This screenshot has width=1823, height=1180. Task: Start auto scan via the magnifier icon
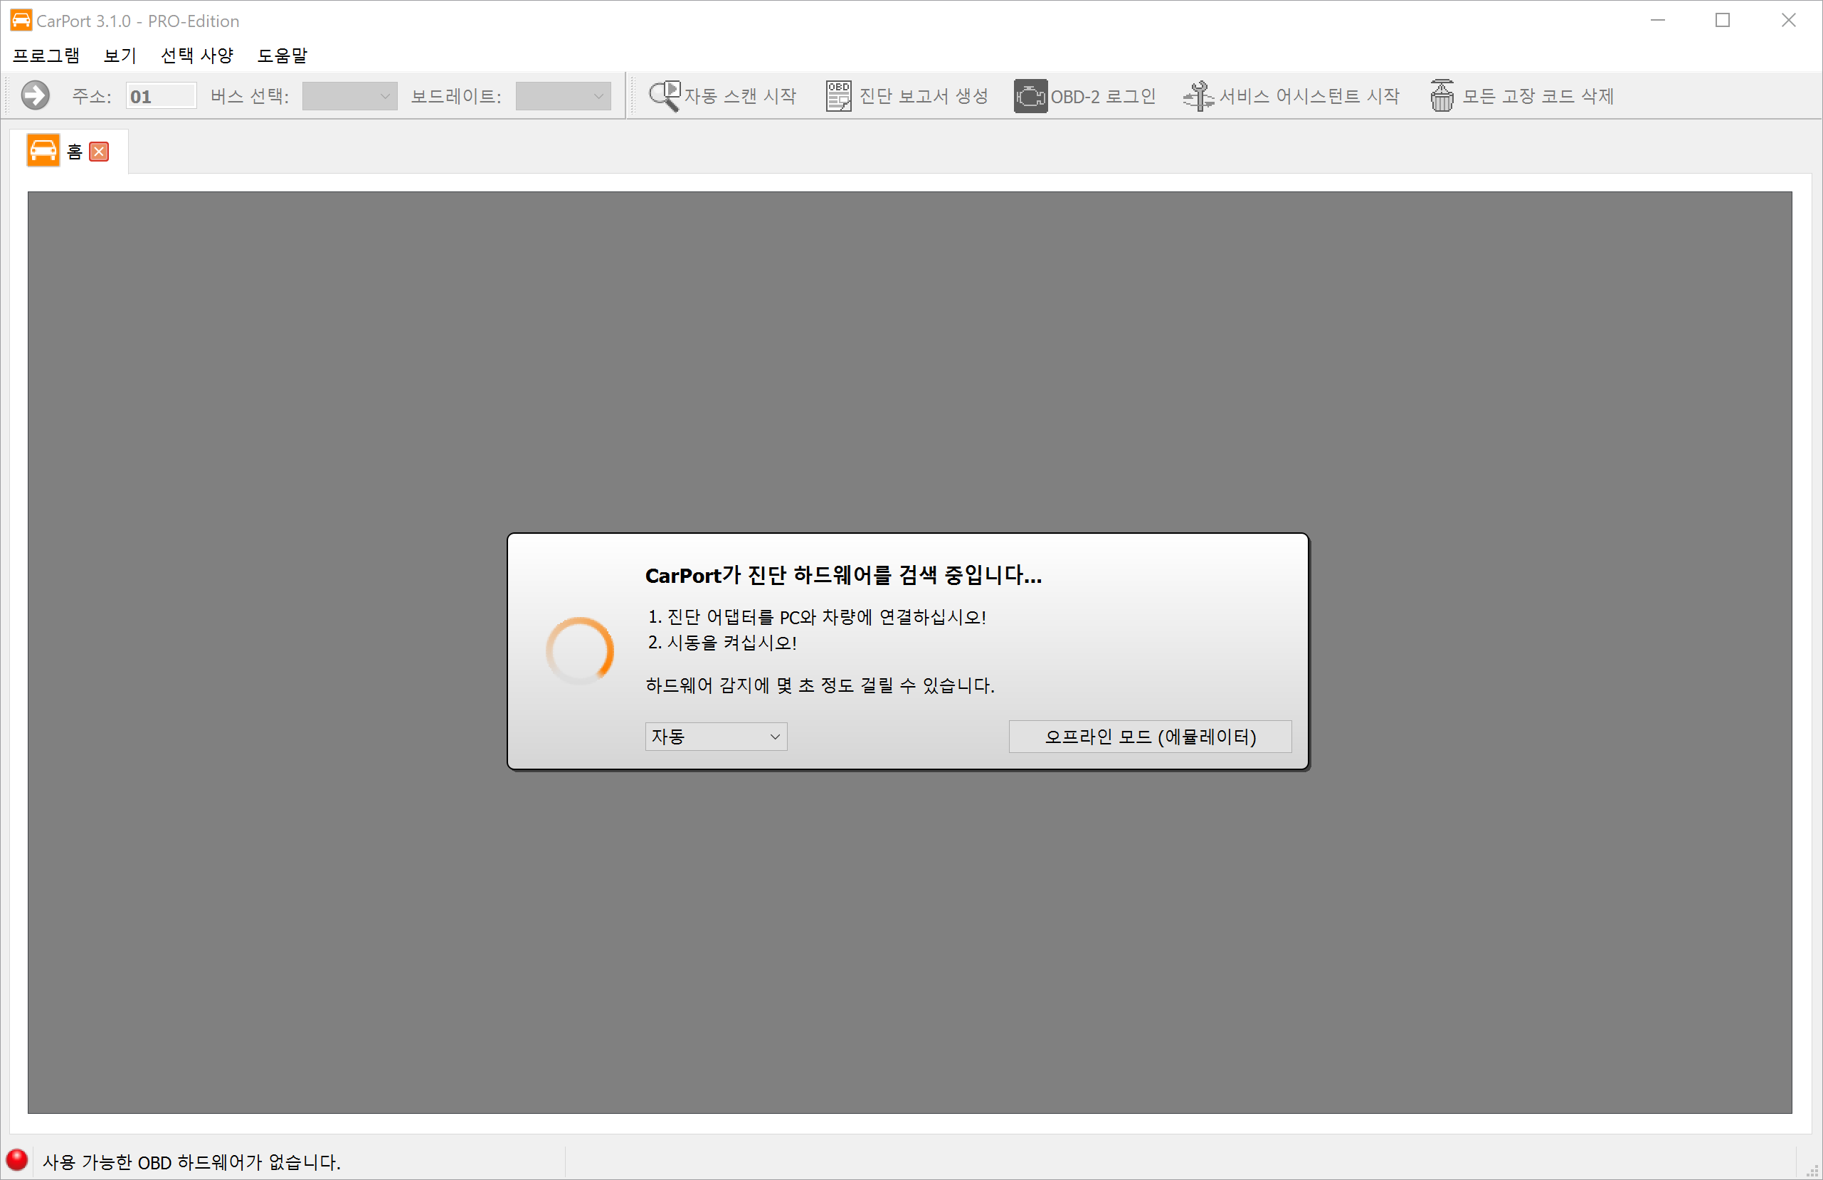coord(662,95)
